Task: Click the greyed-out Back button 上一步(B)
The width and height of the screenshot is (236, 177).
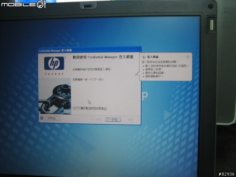Action: [96, 119]
